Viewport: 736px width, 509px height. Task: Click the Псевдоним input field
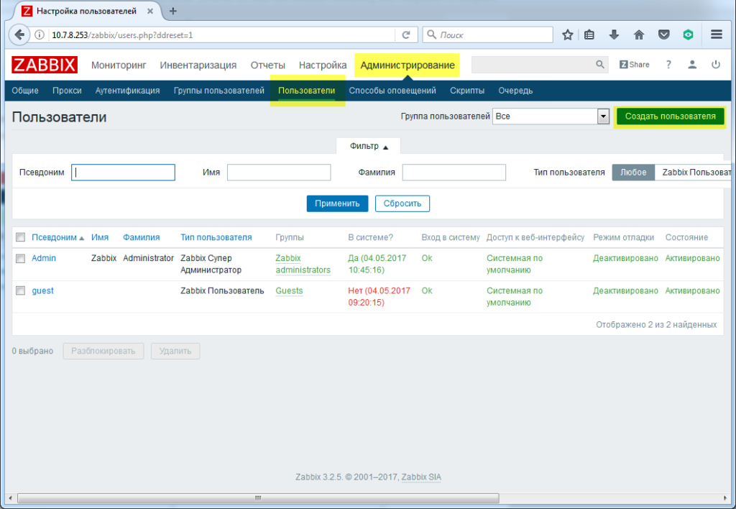[123, 173]
